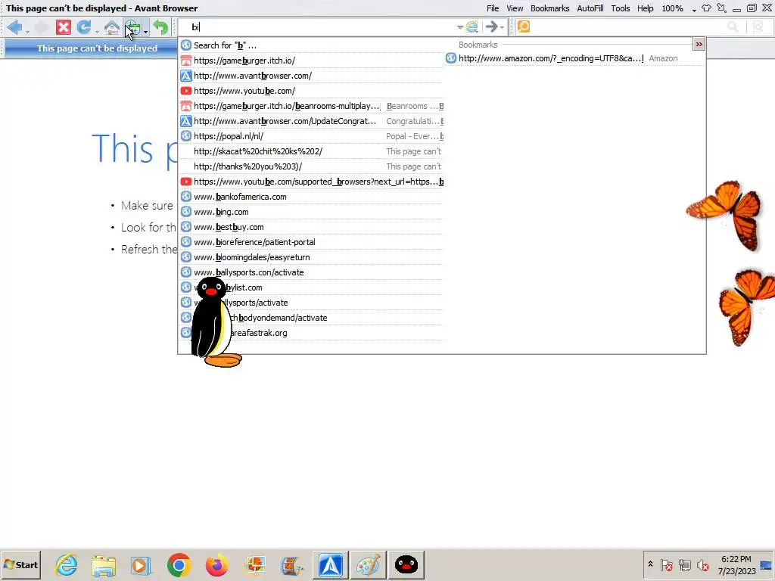The height and width of the screenshot is (581, 775).
Task: Open File Explorer folder in the taskbar
Action: 104,565
